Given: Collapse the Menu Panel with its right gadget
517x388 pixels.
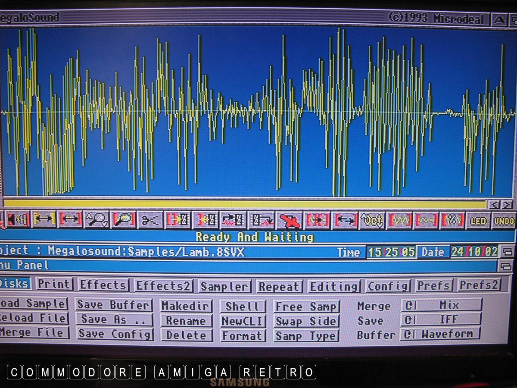Looking at the screenshot, I should [507, 266].
